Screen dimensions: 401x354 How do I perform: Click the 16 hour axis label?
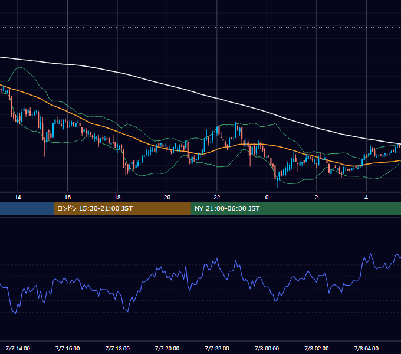click(x=67, y=198)
